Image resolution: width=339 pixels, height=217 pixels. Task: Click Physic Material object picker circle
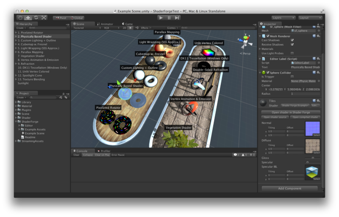(319, 81)
